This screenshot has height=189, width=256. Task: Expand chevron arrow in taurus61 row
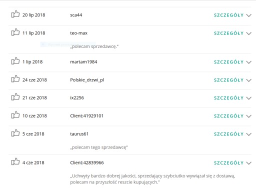pyautogui.click(x=249, y=134)
